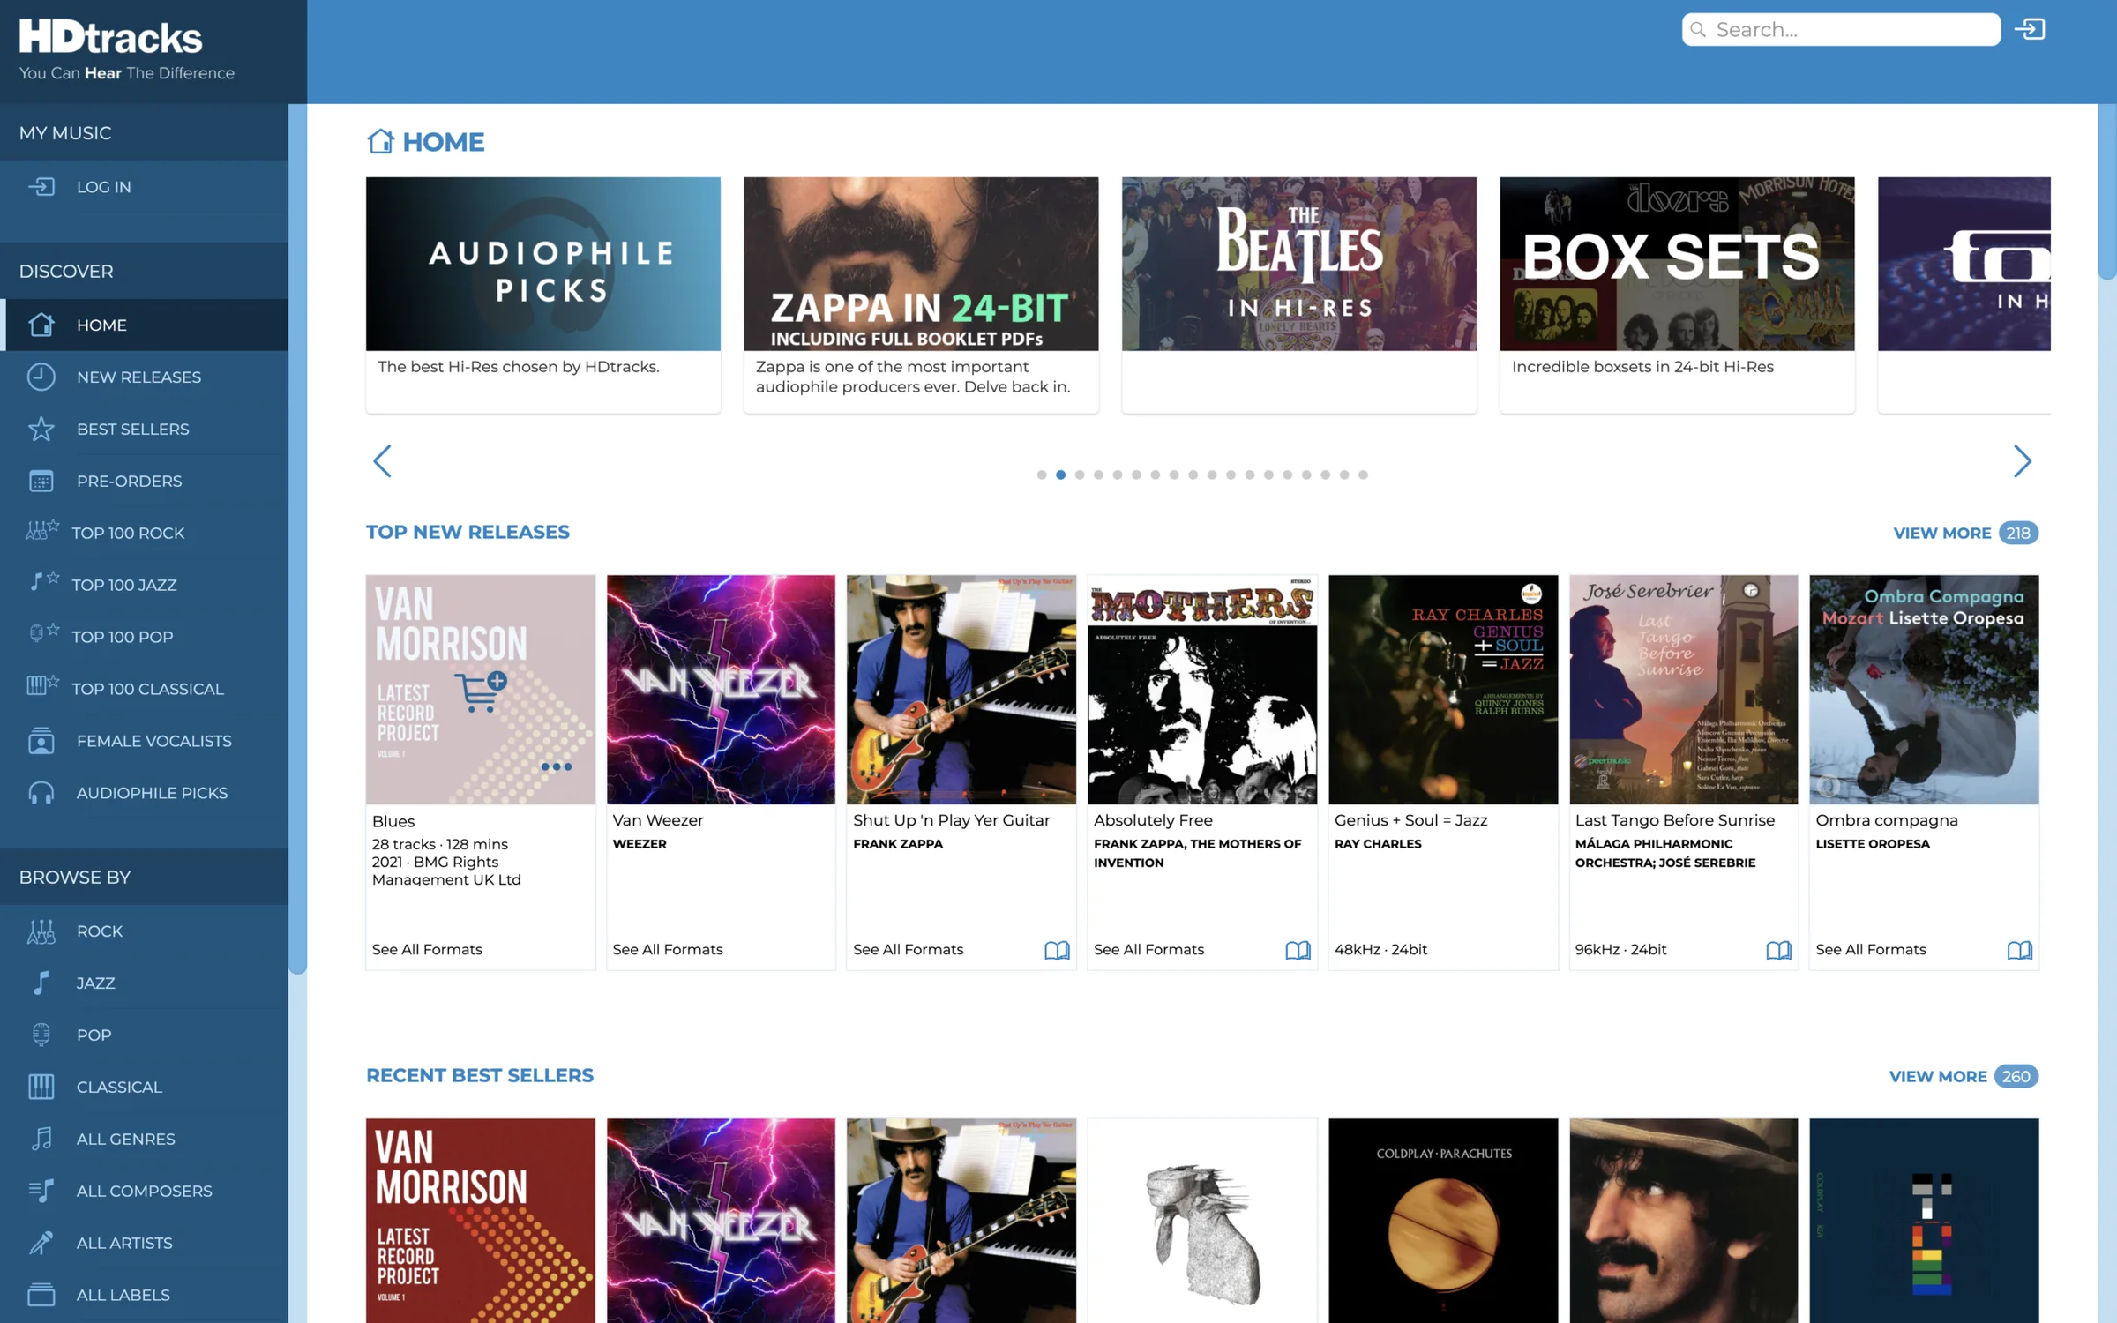Viewport: 2117px width, 1323px height.
Task: Open All Composers in sidebar
Action: (x=144, y=1191)
